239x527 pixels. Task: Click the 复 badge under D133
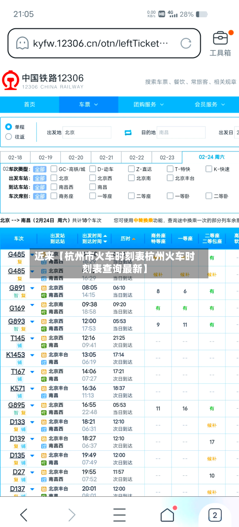point(16,429)
